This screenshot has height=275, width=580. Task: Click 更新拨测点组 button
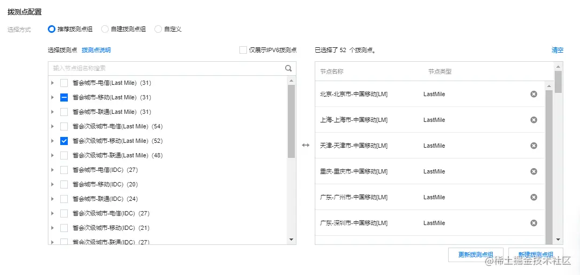point(476,255)
